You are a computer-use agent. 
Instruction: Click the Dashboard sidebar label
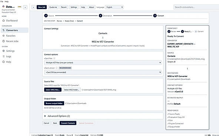tap(12, 21)
